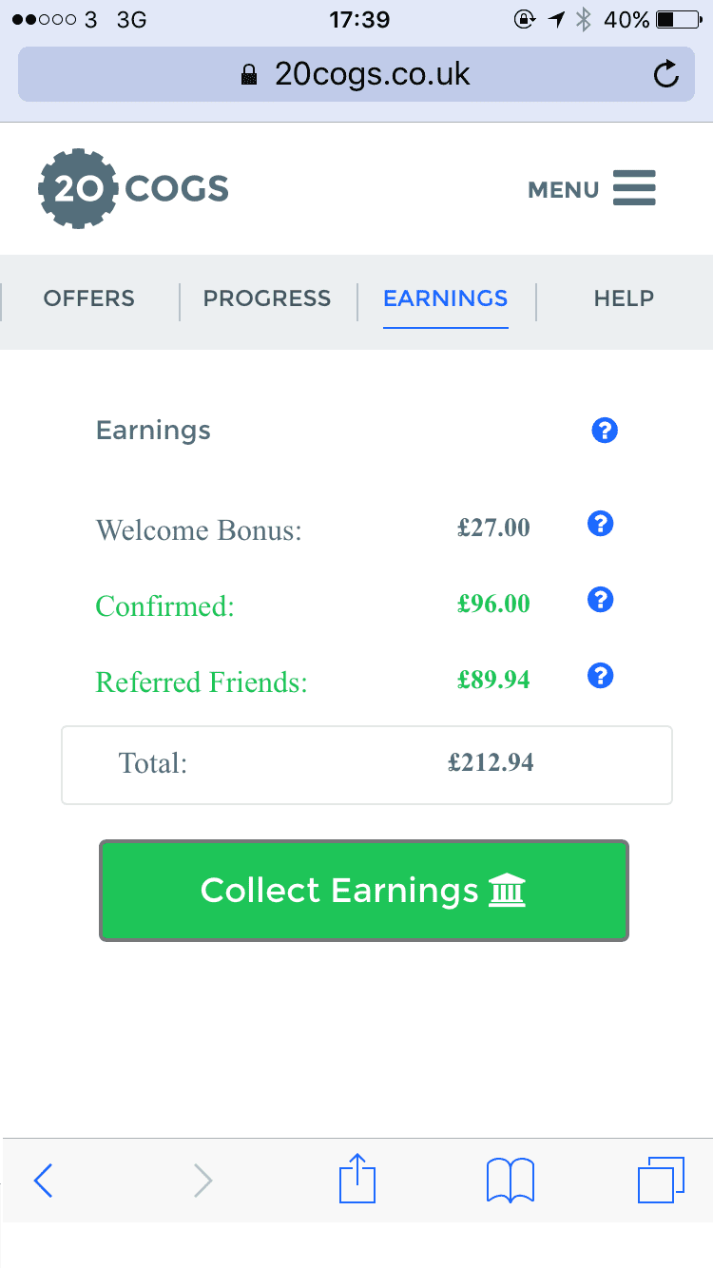Click the help icon next to Referred Friends

(x=600, y=676)
